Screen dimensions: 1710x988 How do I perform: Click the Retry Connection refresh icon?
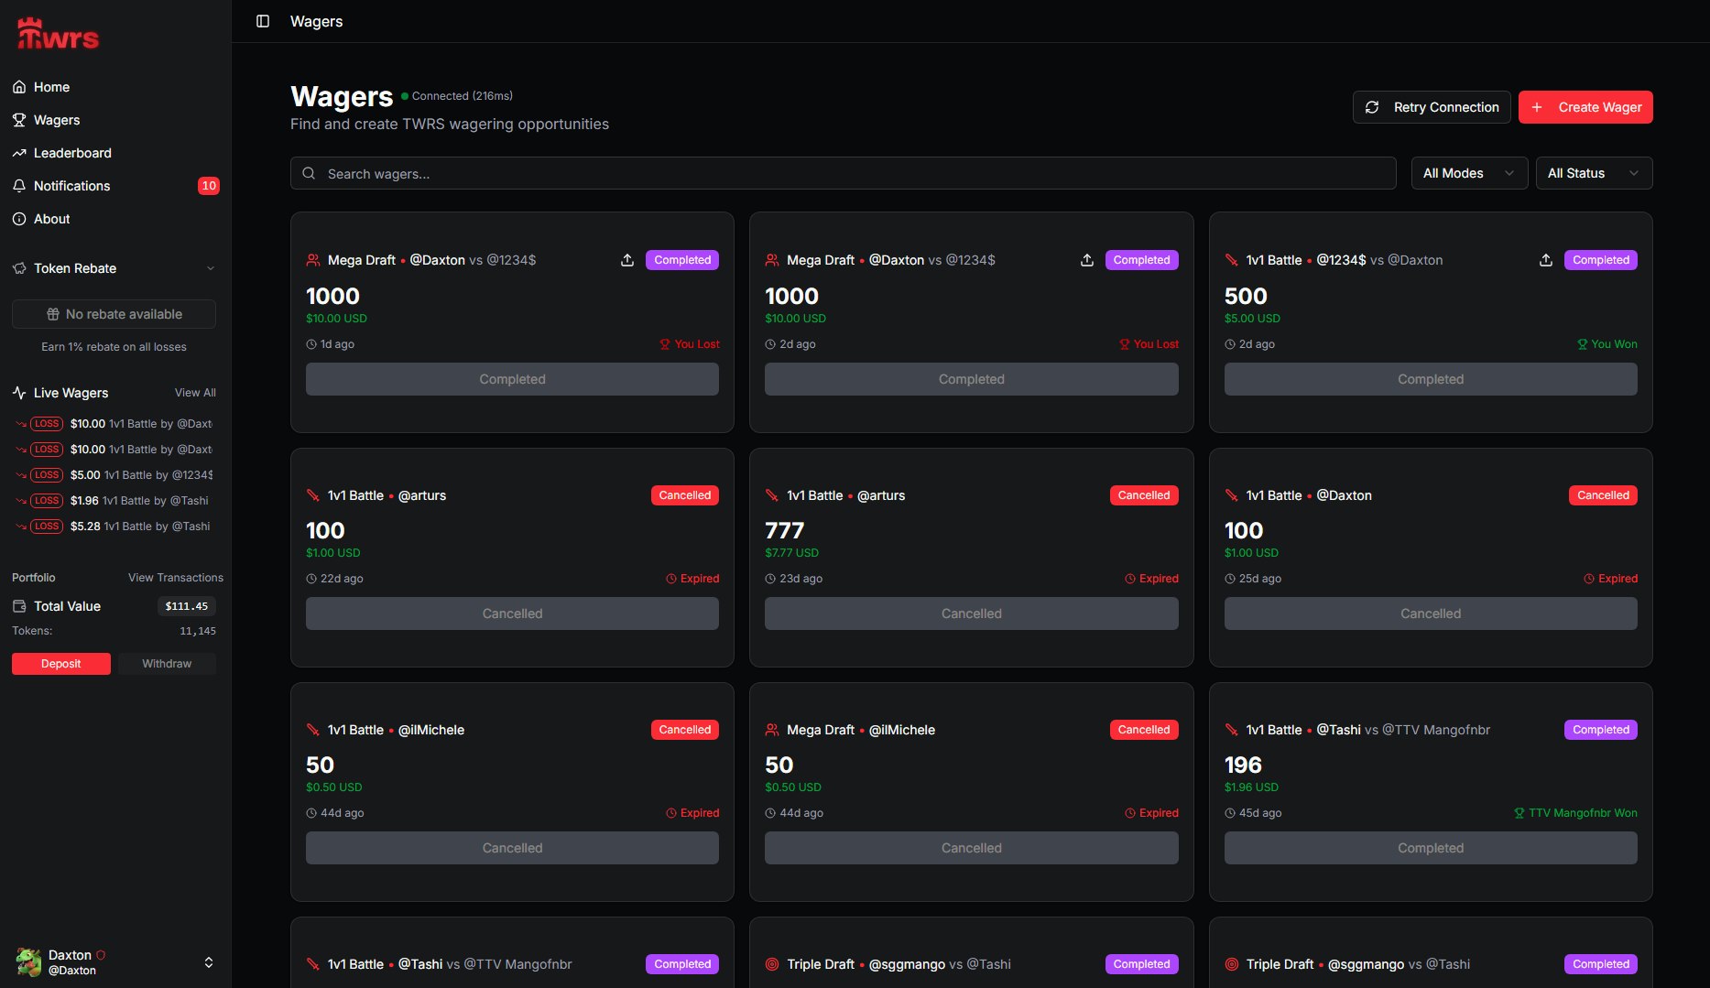(1372, 107)
